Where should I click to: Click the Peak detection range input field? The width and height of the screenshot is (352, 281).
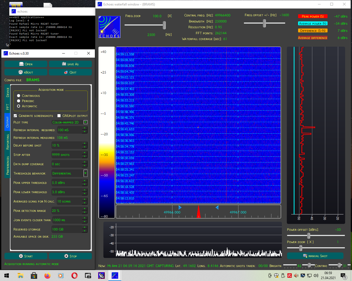pyautogui.click(x=70, y=210)
